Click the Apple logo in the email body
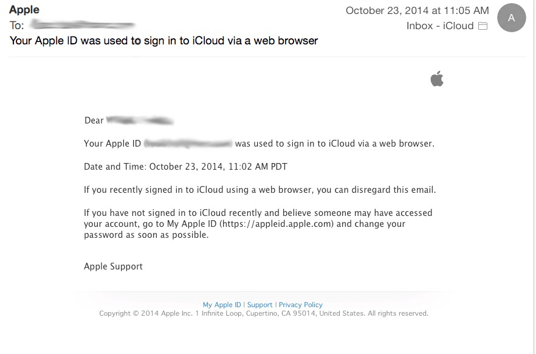Viewport: 536px width, 354px height. click(437, 78)
